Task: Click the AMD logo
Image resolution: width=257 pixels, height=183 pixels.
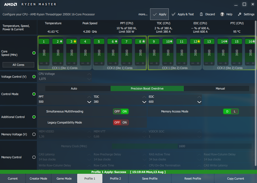Action: click(x=11, y=4)
